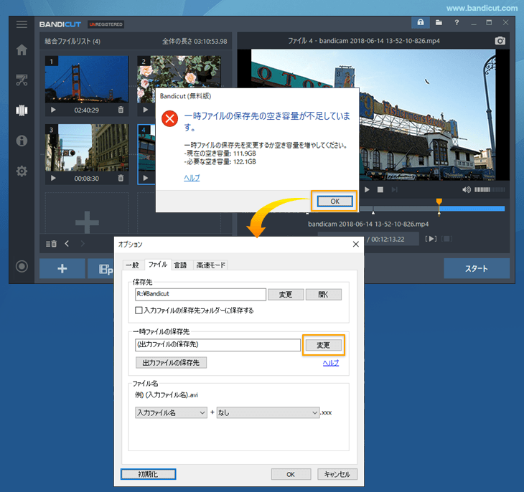Image resolution: width=524 pixels, height=492 pixels.
Task: Click the 初期化 reset button
Action: coord(148,474)
